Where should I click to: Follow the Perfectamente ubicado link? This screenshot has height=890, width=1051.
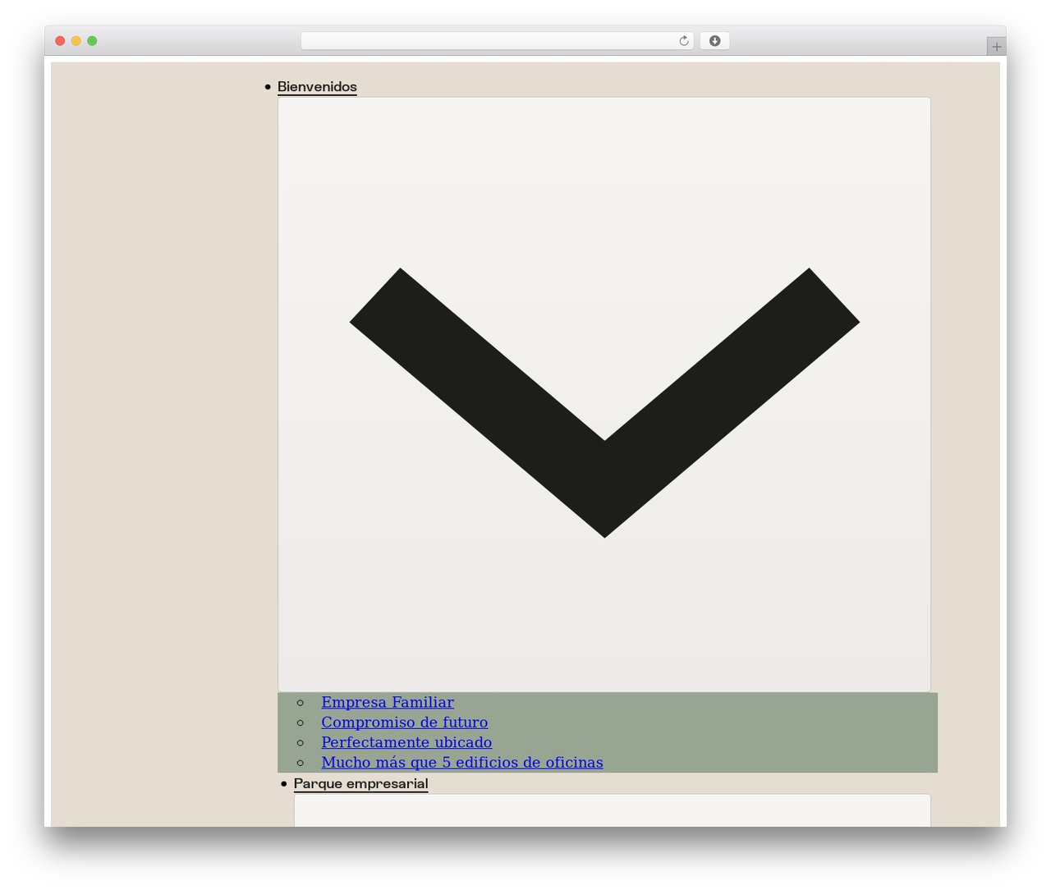coord(406,742)
